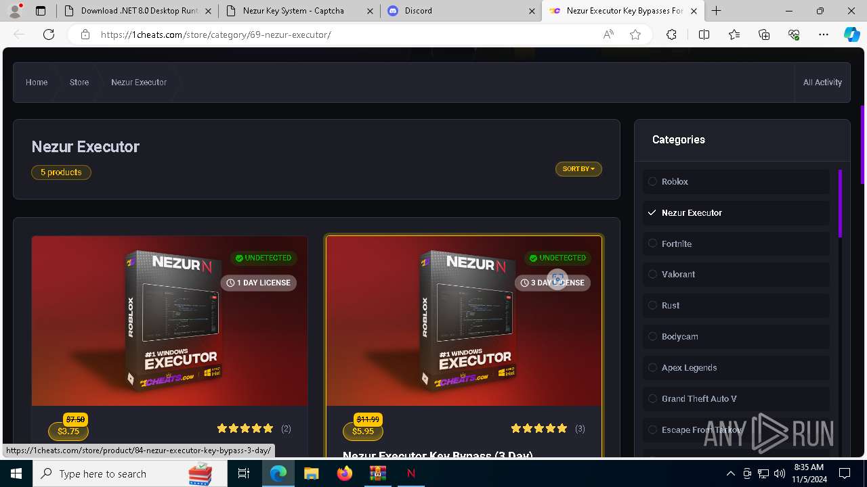Click the taskbar clock and date
The image size is (867, 487).
coord(809,473)
